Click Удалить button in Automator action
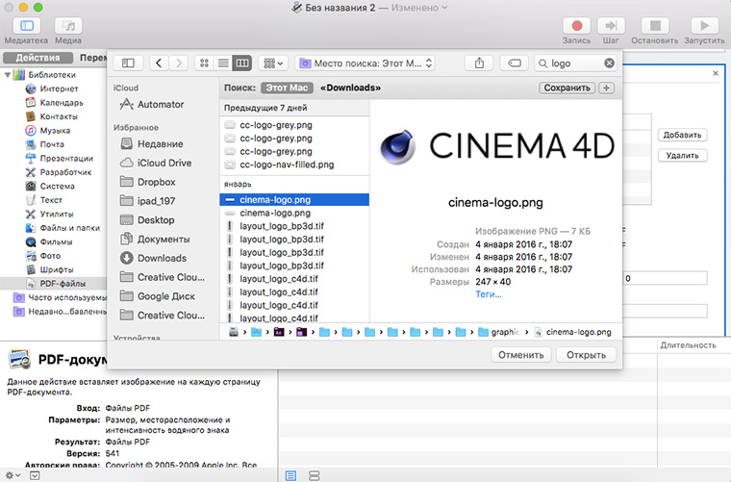This screenshot has height=482, width=731. point(683,155)
